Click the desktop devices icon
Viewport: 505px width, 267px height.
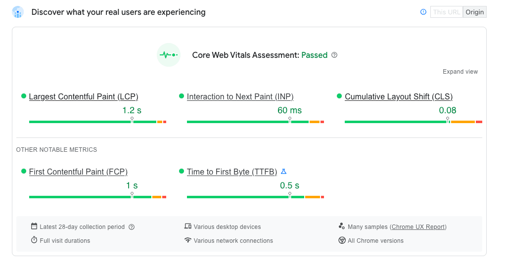188,226
